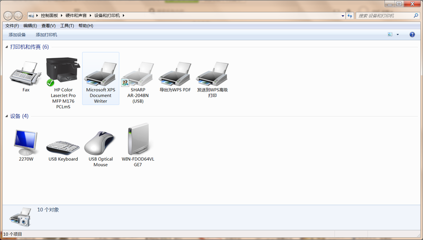
Task: Click 设备和打印机 in the breadcrumb
Action: (x=107, y=16)
